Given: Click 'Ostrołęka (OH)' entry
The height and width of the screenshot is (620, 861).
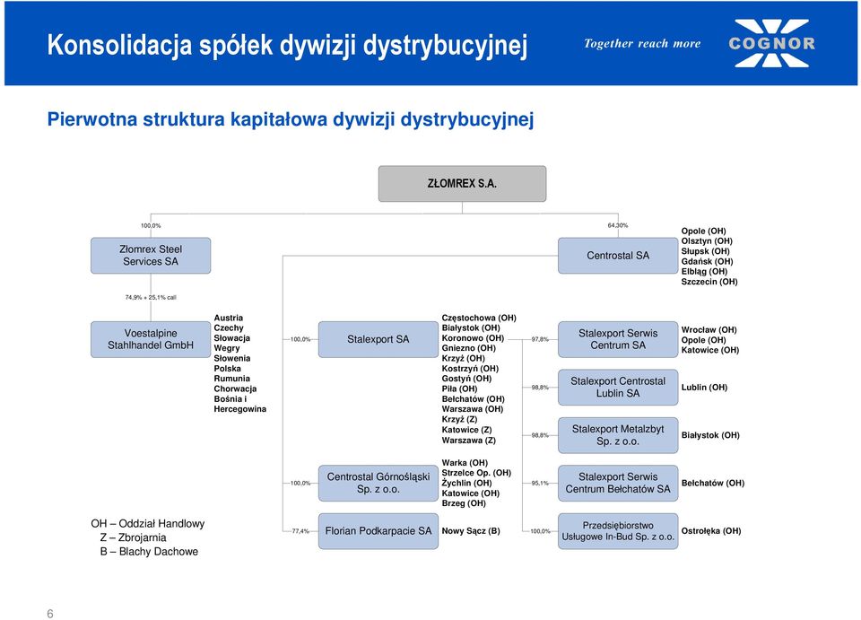Looking at the screenshot, I should point(711,531).
